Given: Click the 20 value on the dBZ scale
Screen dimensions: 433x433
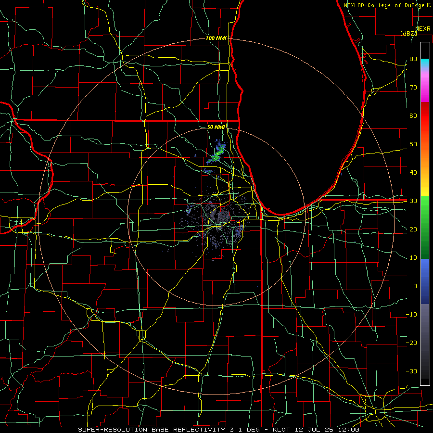Looking at the screenshot, I should pyautogui.click(x=413, y=229).
